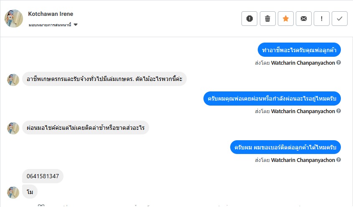Select the phone number 0641581347 message

click(43, 176)
